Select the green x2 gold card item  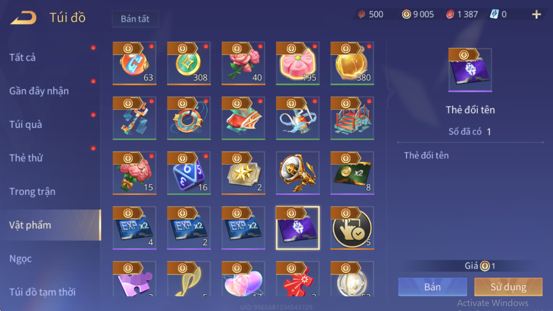(352, 173)
